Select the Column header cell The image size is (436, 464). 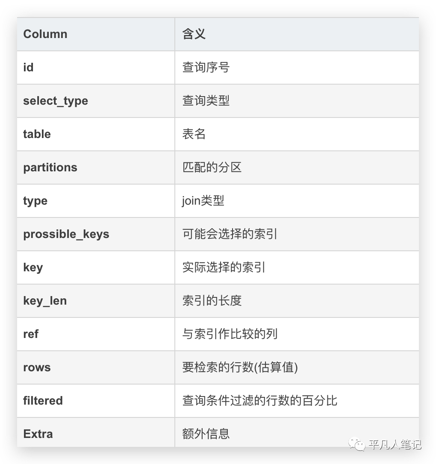pos(96,34)
